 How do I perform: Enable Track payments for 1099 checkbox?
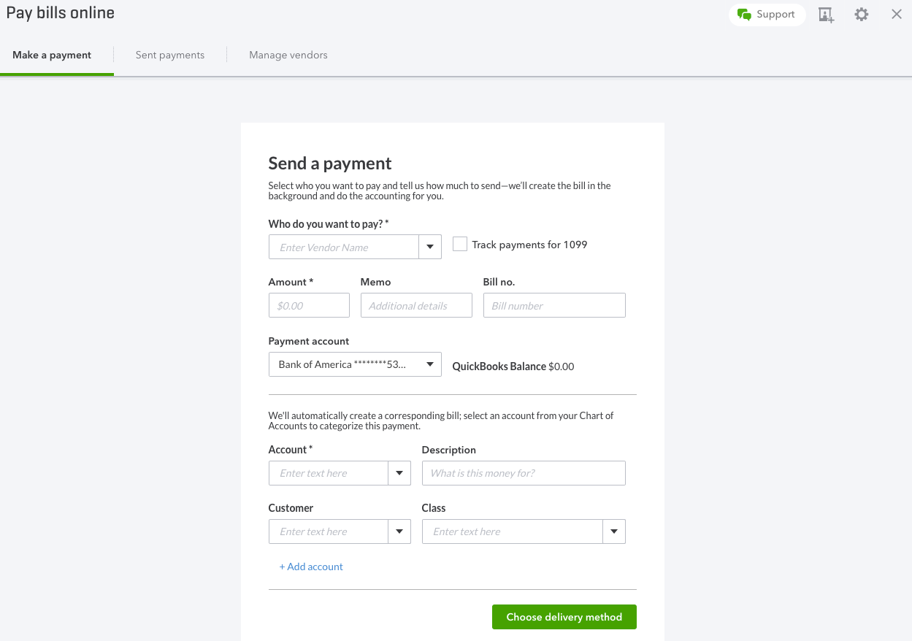click(x=460, y=245)
